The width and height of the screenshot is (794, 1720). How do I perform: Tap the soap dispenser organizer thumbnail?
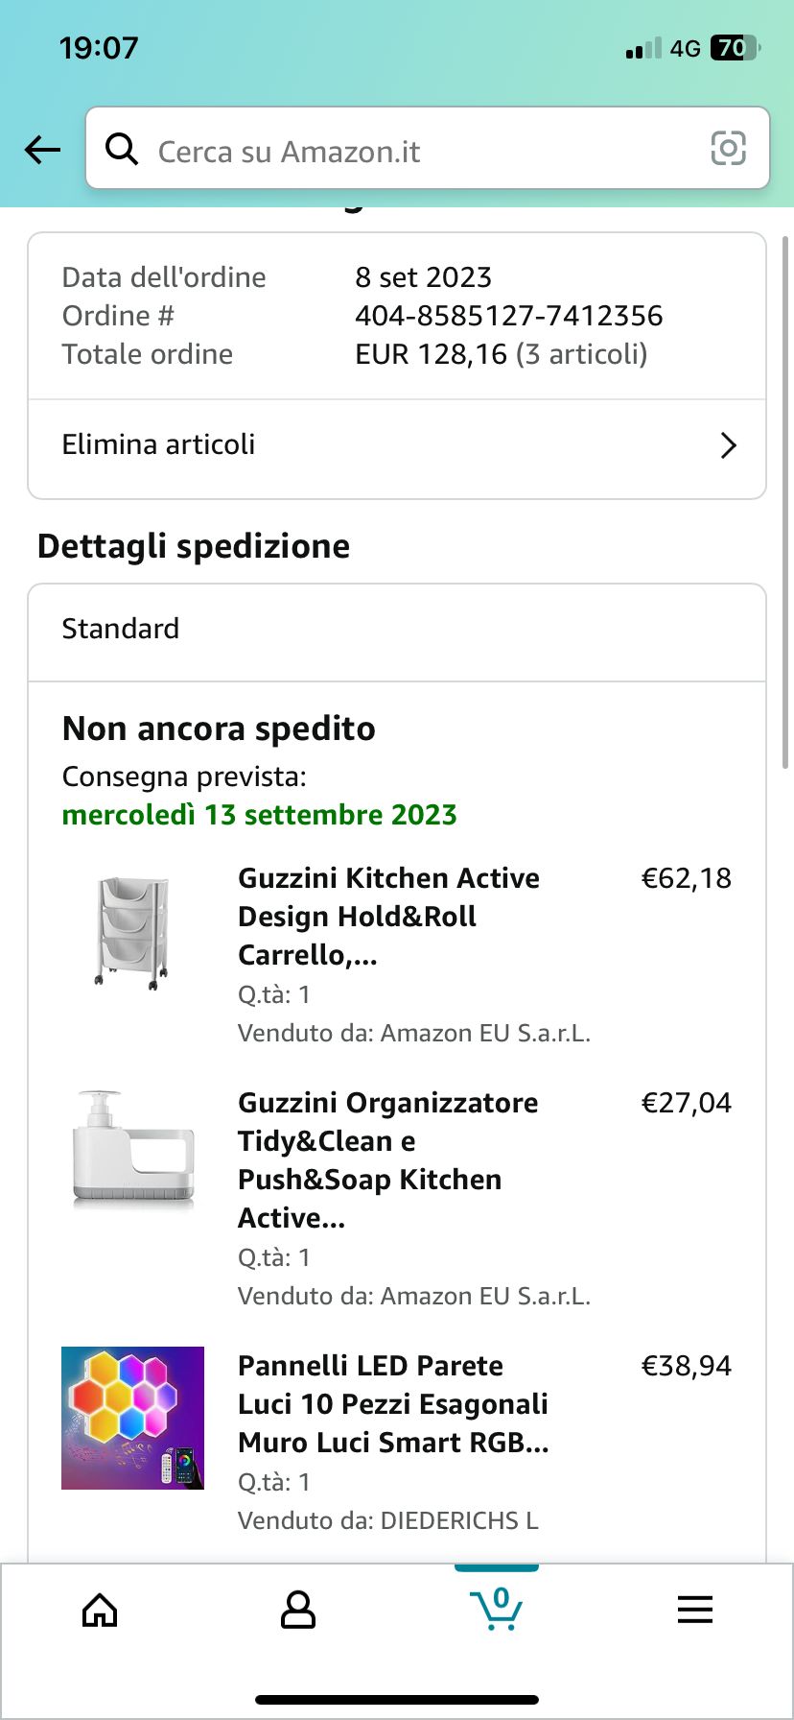[133, 1148]
